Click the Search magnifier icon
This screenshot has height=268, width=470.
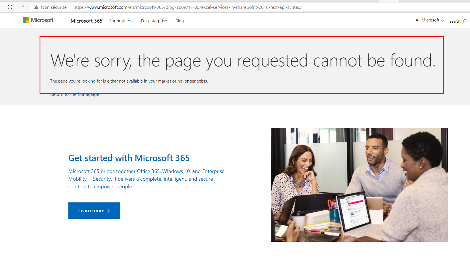click(464, 21)
